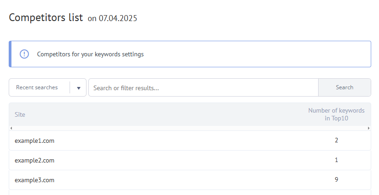Click the info exclamation icon
This screenshot has height=195, width=379.
coord(24,54)
